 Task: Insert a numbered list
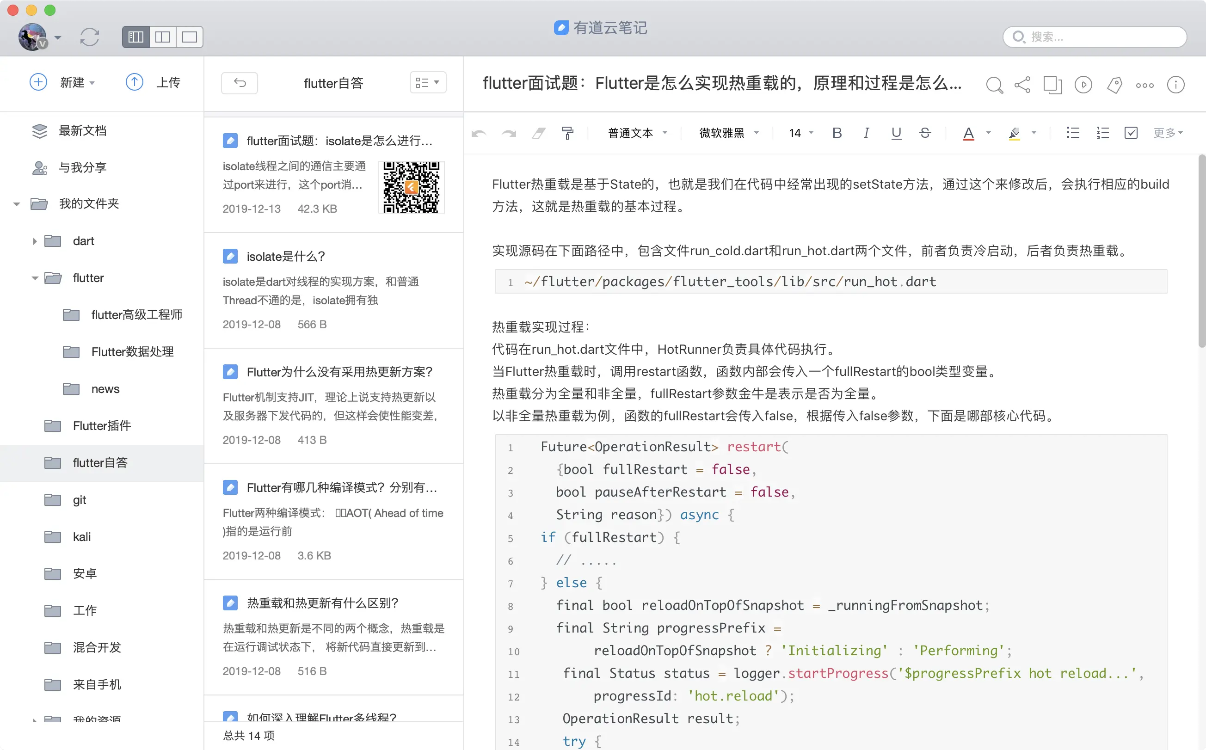pos(1102,133)
